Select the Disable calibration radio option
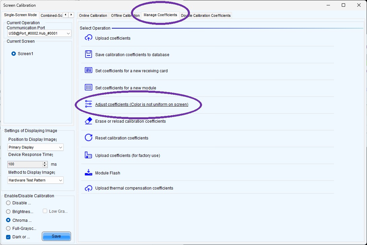The height and width of the screenshot is (245, 367). pyautogui.click(x=8, y=203)
